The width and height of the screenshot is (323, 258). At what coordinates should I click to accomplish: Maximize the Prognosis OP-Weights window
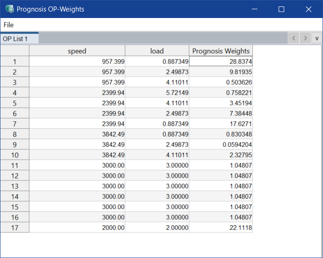tap(281, 9)
